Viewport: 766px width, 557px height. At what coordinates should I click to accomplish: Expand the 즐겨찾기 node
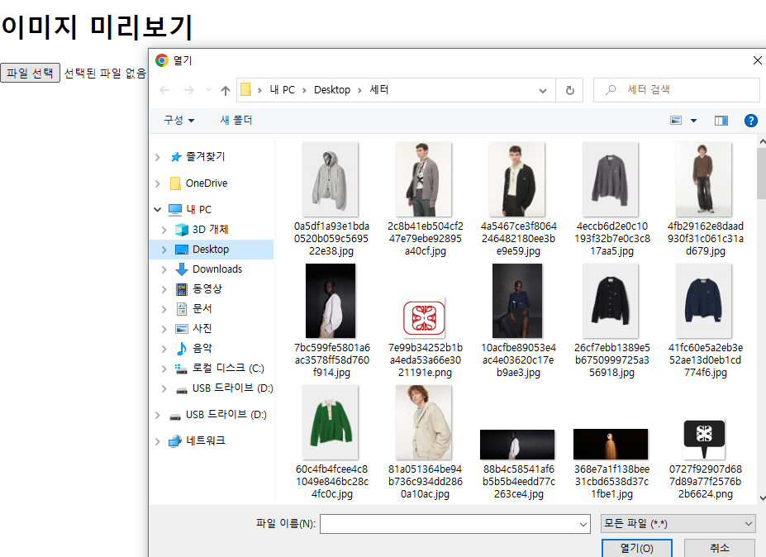point(157,157)
